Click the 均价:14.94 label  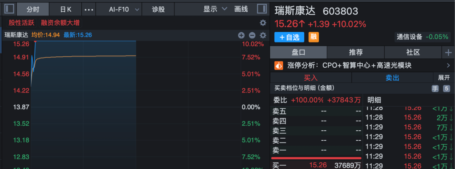point(45,35)
